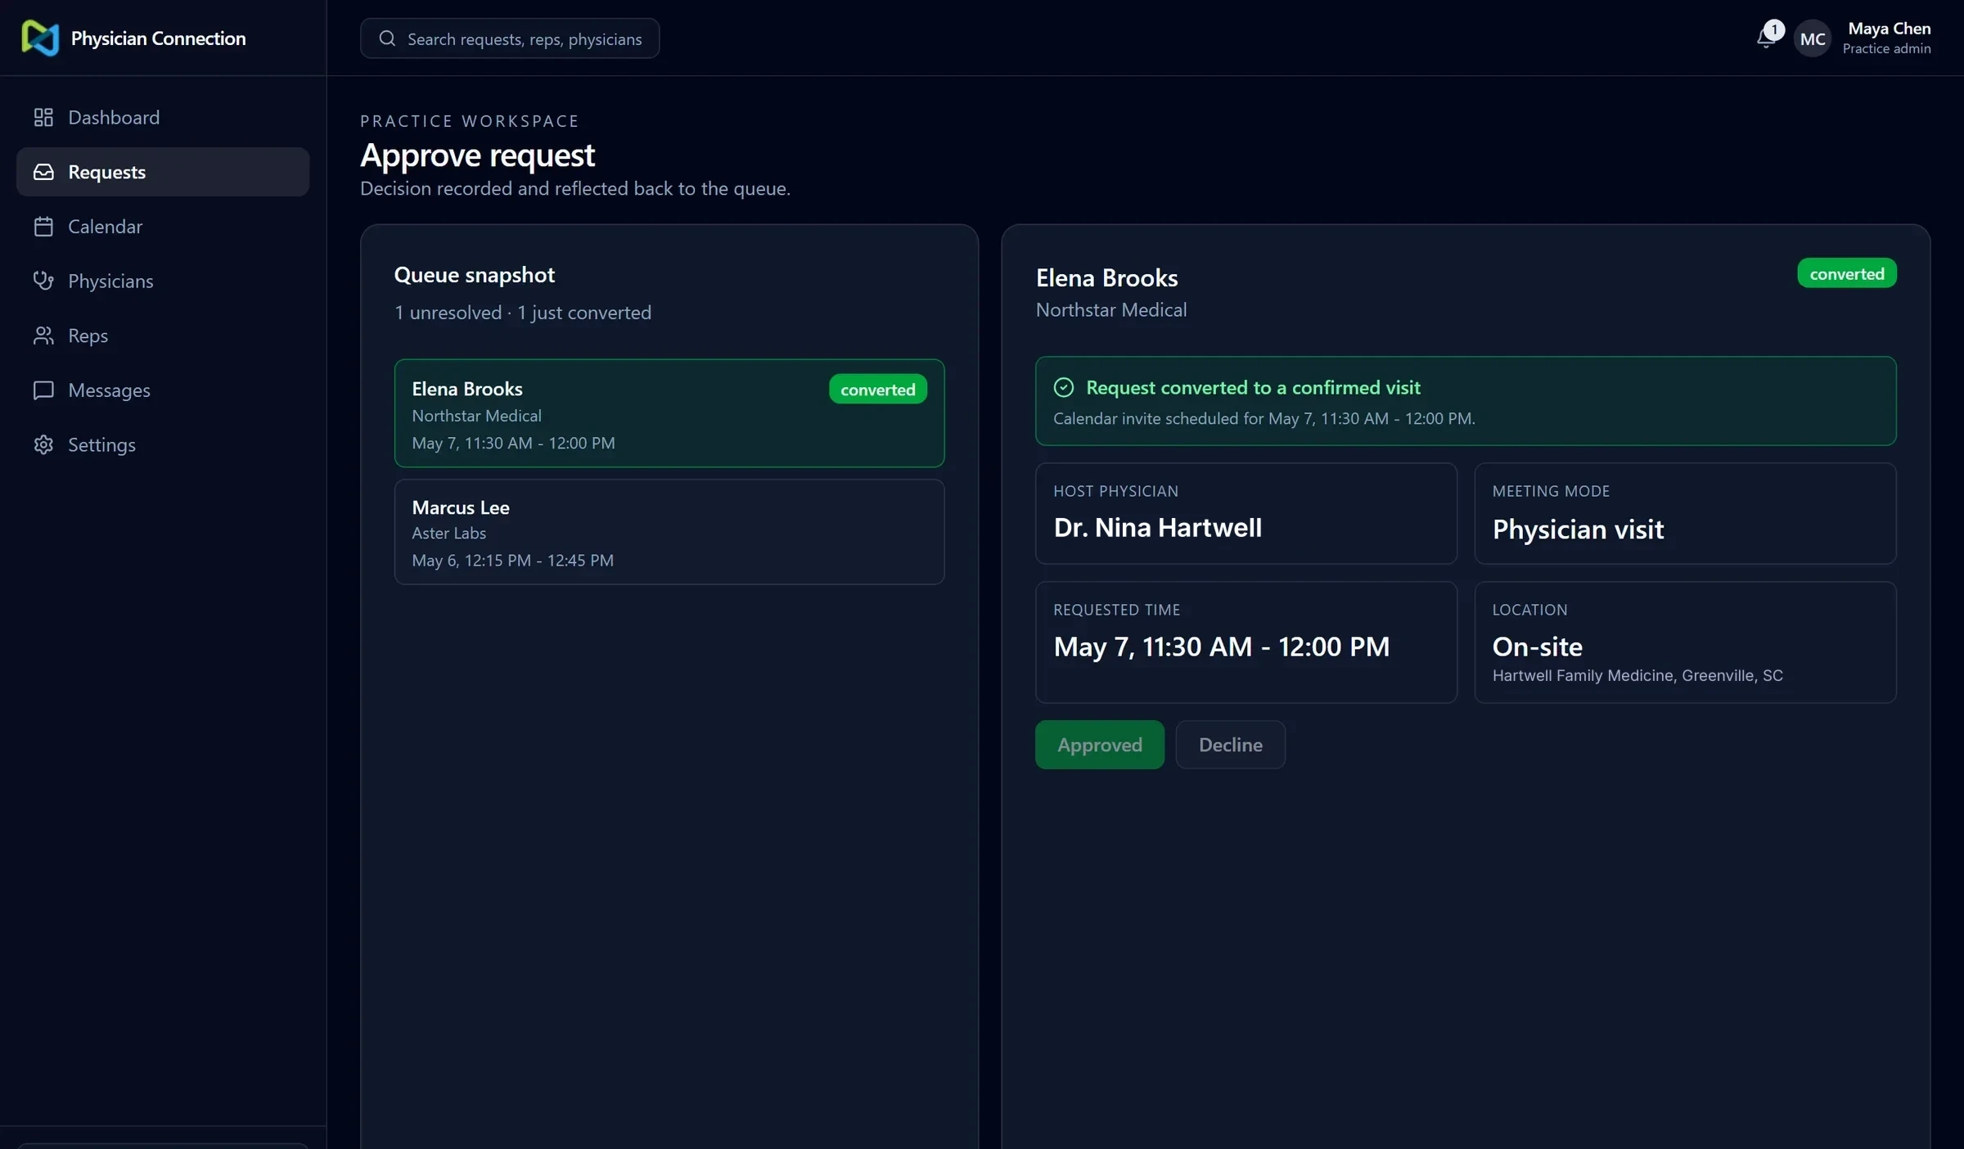
Task: Click "1 unresolved · 1 just converted" summary
Action: [522, 313]
